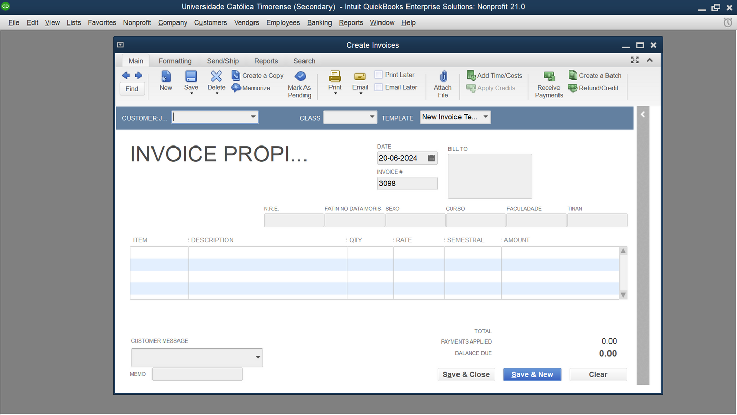Expand the Class dropdown

[x=372, y=117]
